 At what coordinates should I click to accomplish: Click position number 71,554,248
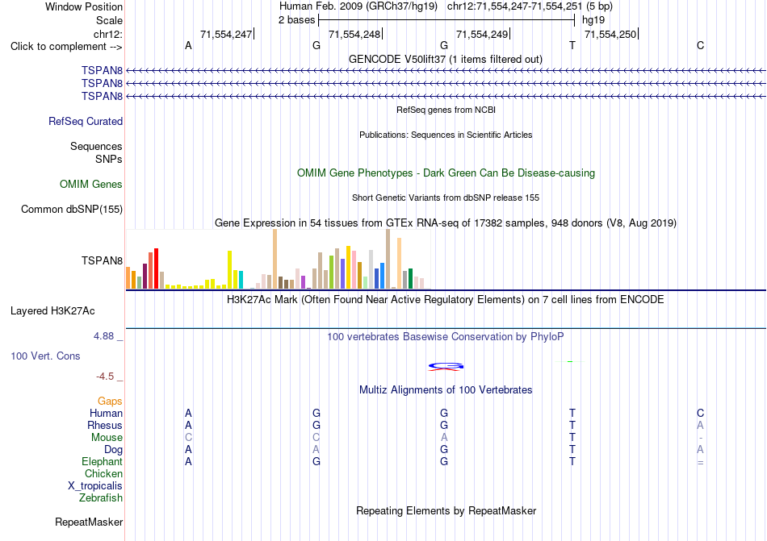(354, 34)
